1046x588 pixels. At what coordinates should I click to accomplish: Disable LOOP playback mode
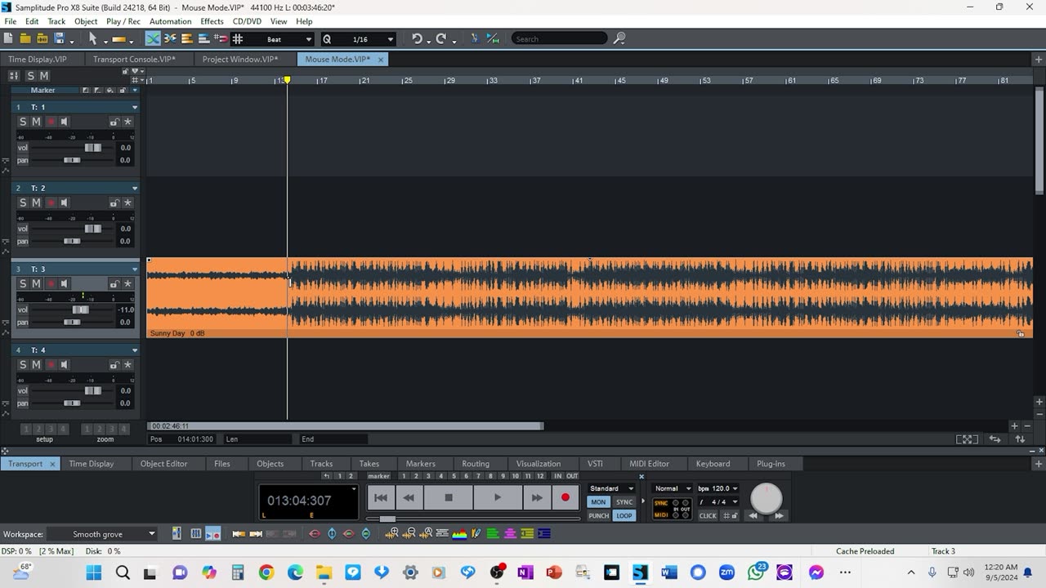pyautogui.click(x=624, y=515)
